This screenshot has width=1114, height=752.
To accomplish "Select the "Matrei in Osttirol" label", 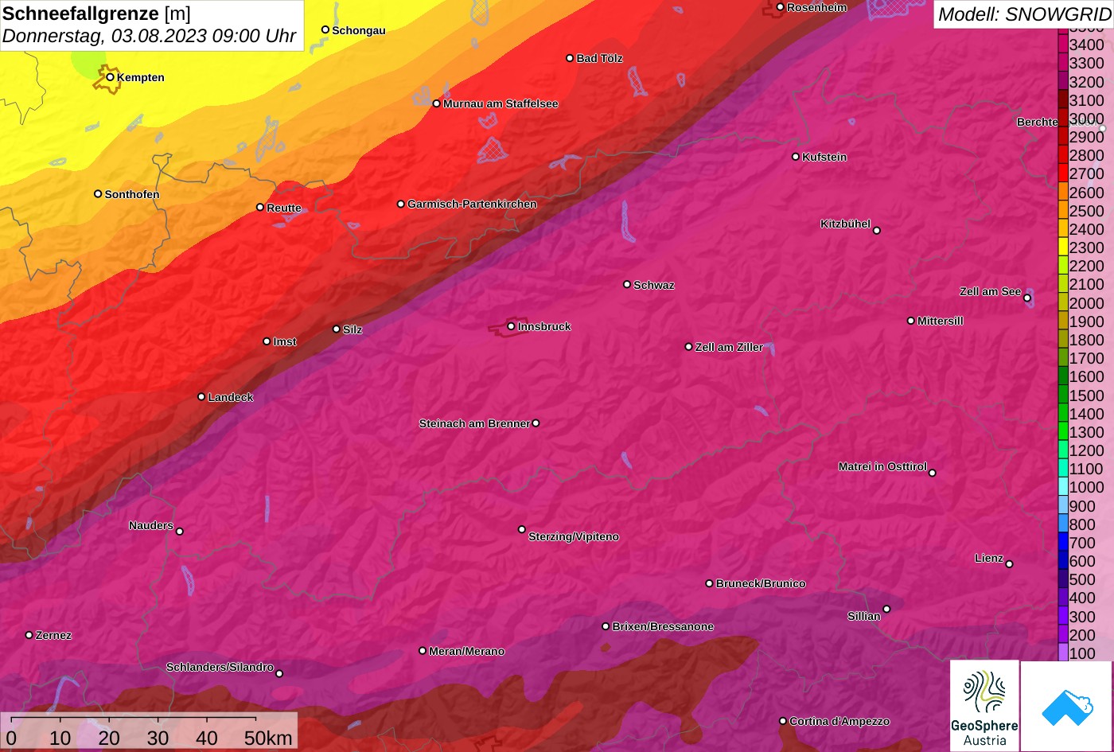I will 882,466.
